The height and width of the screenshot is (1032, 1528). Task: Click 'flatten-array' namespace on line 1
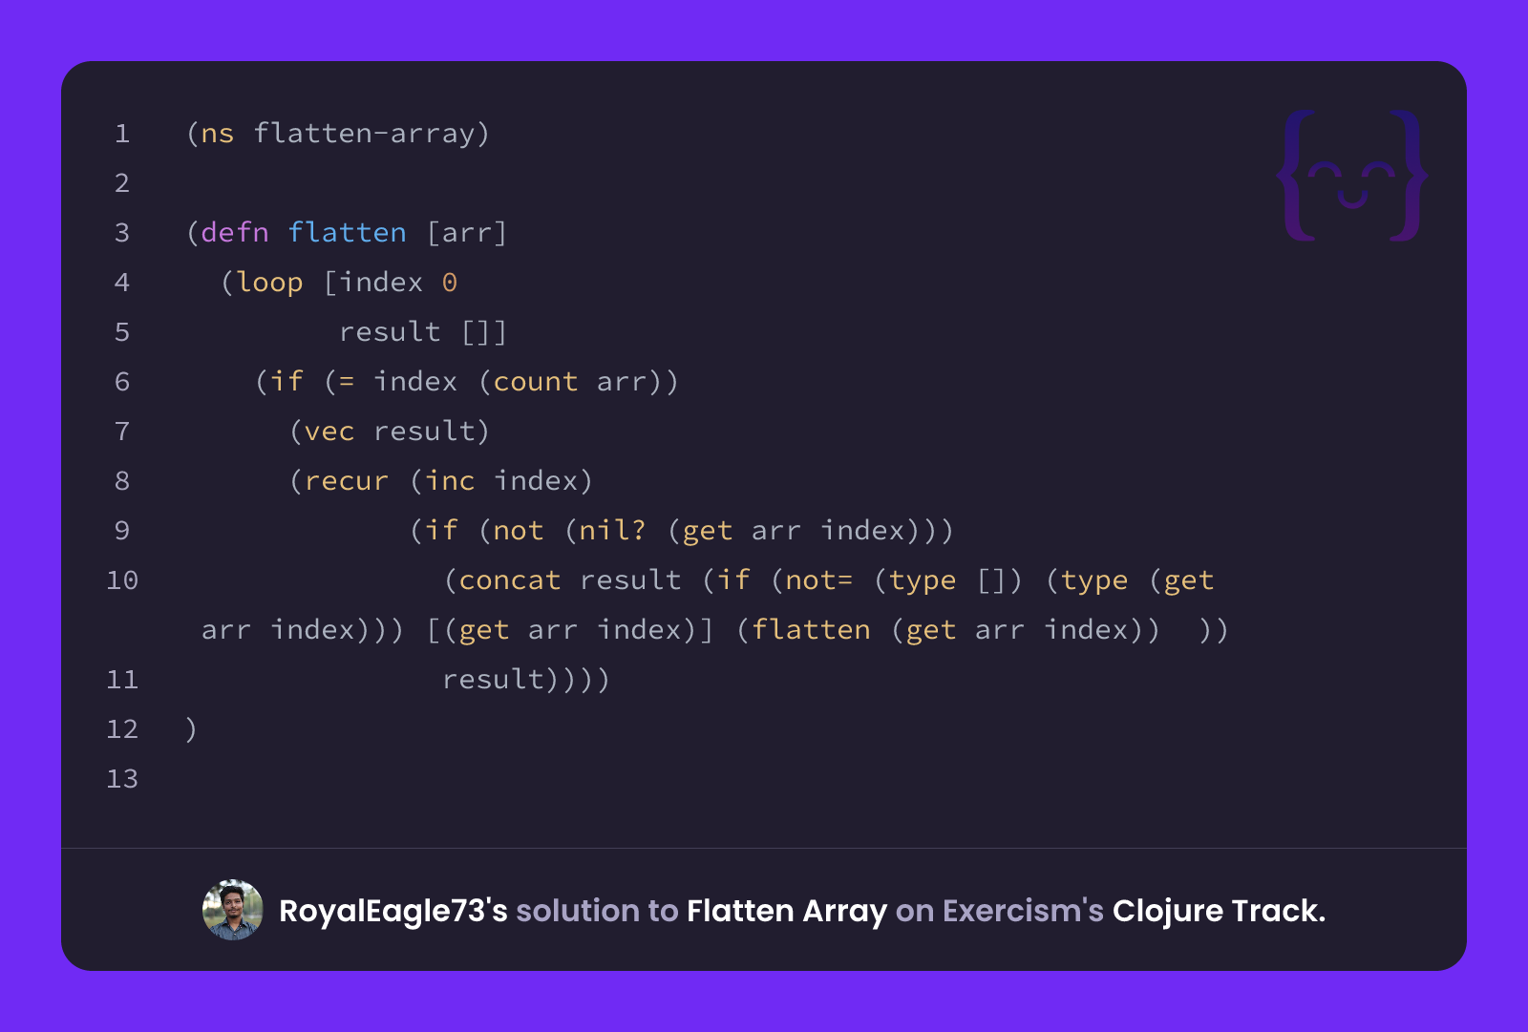[364, 134]
